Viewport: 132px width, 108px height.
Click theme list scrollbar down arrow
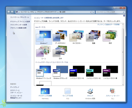(x=123, y=85)
